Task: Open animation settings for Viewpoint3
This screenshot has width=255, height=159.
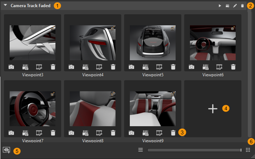Action: pyautogui.click(x=39, y=67)
